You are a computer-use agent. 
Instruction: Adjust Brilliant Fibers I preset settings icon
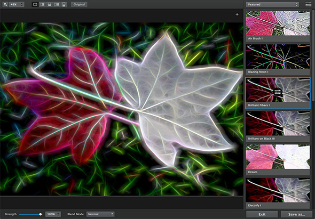[x=278, y=92]
